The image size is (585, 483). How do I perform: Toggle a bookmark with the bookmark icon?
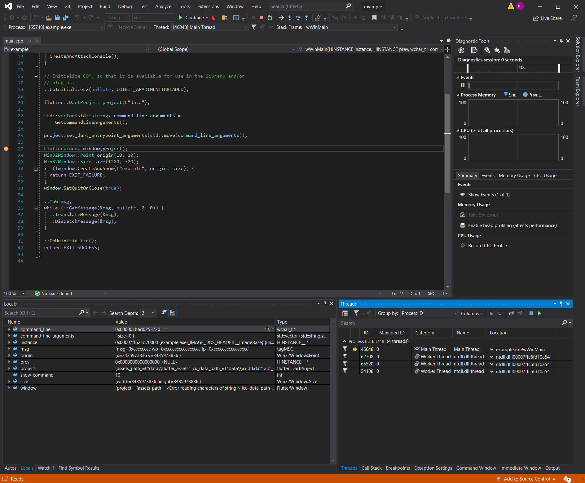[374, 18]
